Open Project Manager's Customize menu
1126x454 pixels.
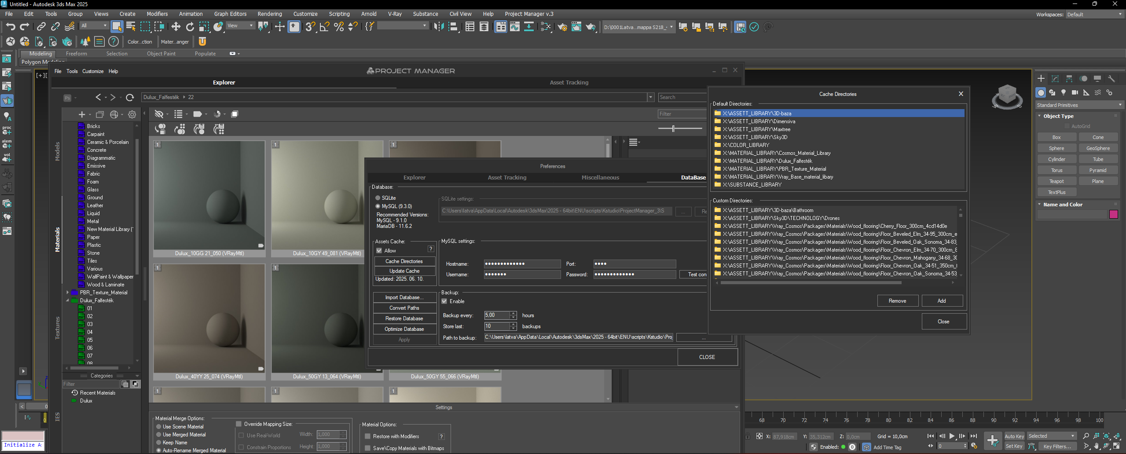tap(93, 71)
